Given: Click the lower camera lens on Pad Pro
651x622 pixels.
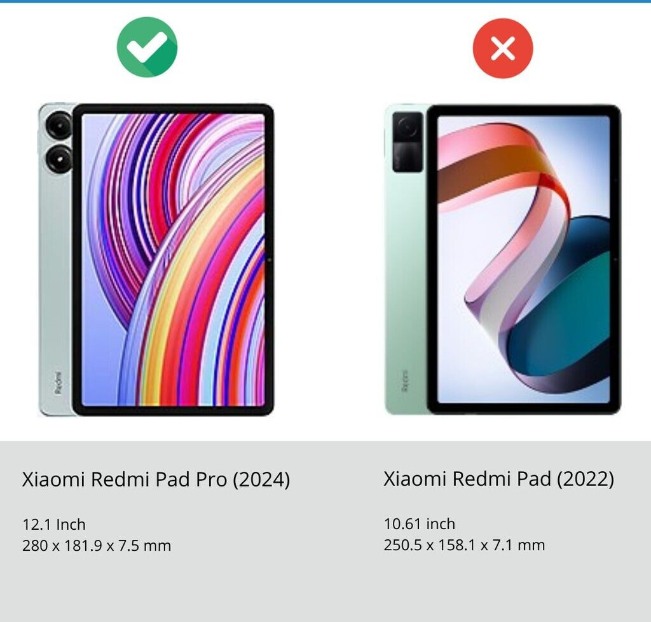Looking at the screenshot, I should coord(59,159).
